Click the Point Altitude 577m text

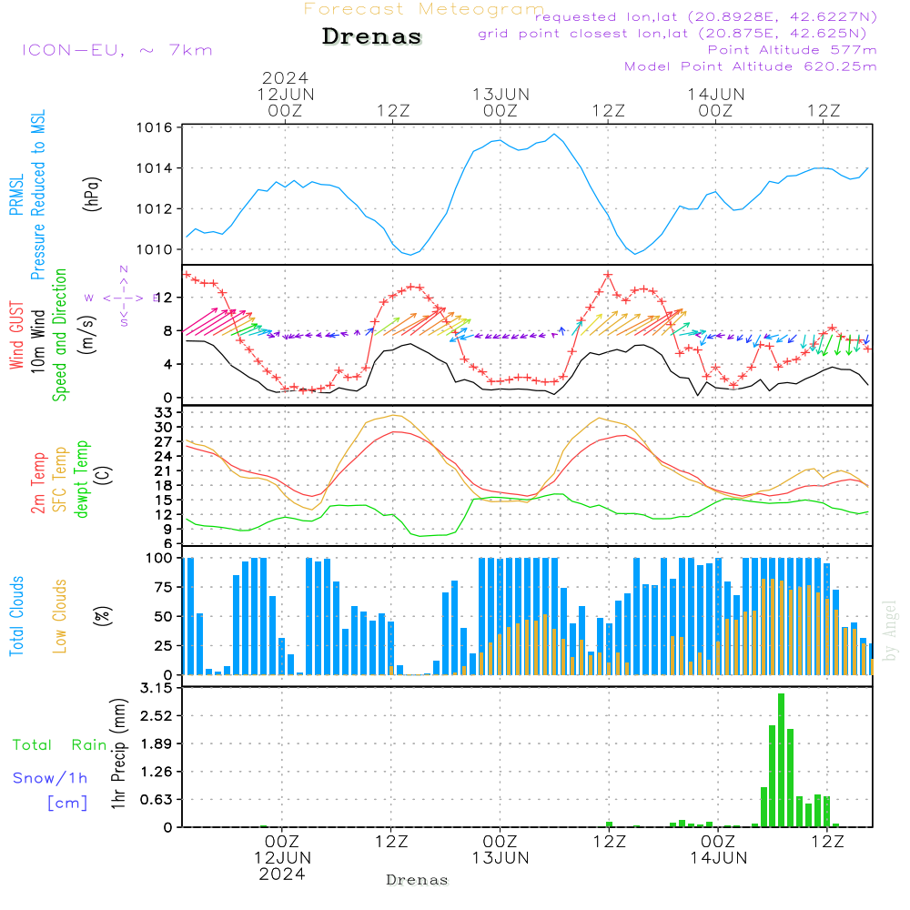792,50
